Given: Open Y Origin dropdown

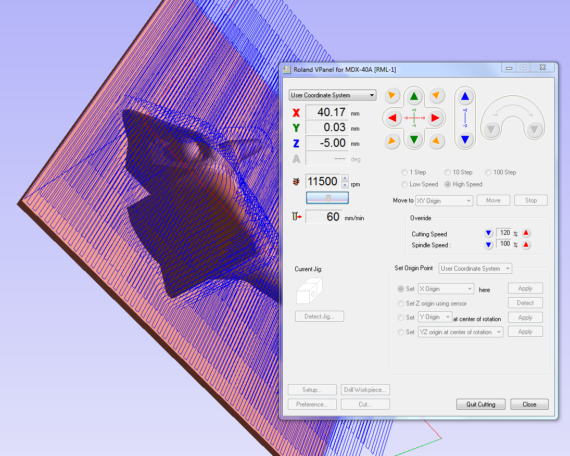Looking at the screenshot, I should [x=435, y=317].
